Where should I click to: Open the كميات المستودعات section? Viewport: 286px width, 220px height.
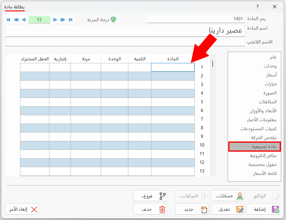pyautogui.click(x=255, y=129)
